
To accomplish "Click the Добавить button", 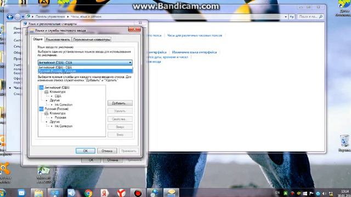I will click(x=120, y=103).
